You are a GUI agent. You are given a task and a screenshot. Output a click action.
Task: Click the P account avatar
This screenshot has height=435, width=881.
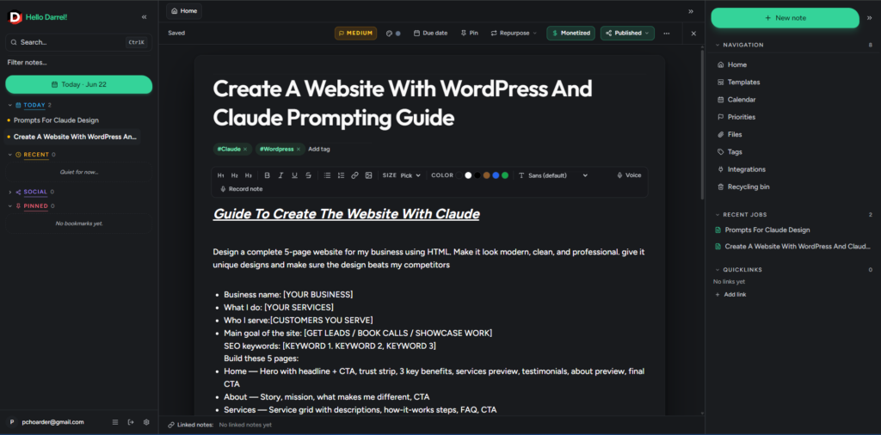(12, 422)
